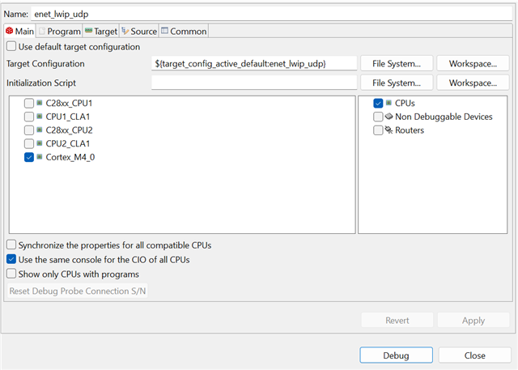
Task: Enable Show only CPUs with programs
Action: point(11,274)
